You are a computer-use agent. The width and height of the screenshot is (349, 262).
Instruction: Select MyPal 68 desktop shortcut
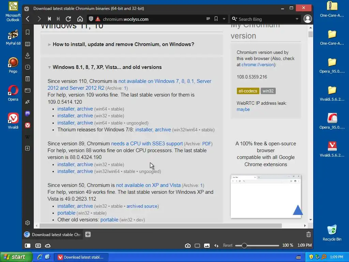[x=13, y=37]
